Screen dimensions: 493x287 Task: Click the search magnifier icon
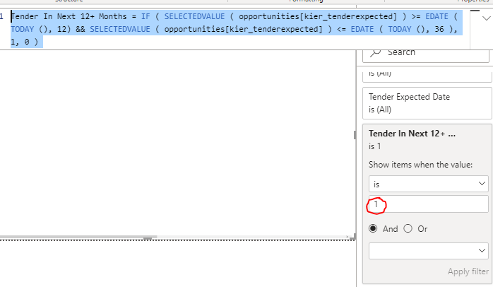point(376,52)
